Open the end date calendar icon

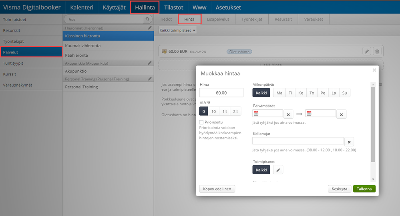point(309,113)
